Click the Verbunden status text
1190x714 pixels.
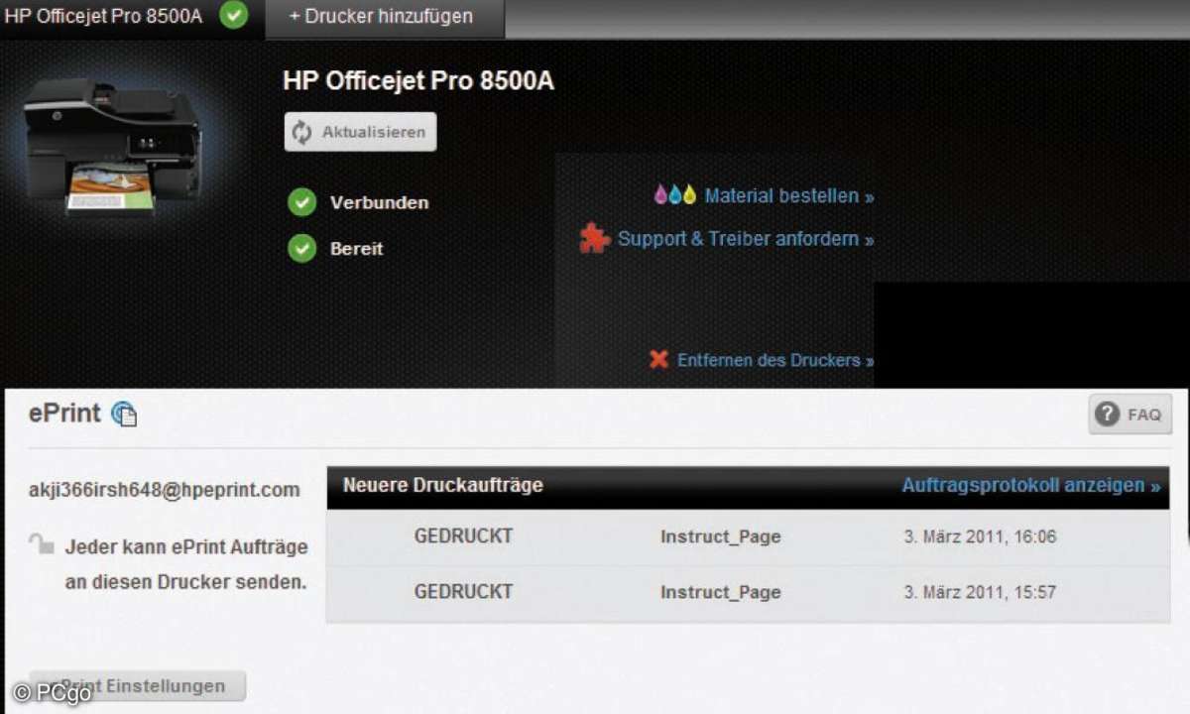[380, 202]
